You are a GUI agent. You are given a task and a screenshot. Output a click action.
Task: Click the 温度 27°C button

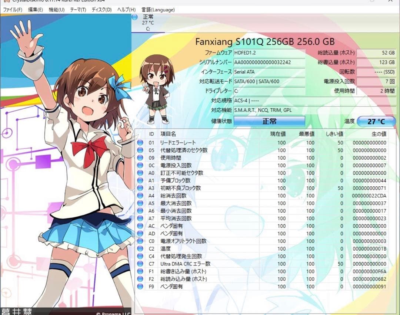(377, 121)
